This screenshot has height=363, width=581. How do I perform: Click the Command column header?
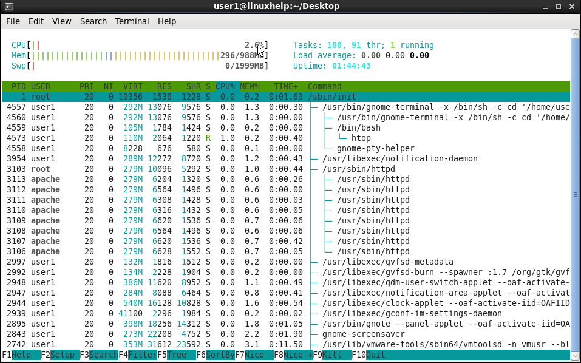(x=325, y=86)
